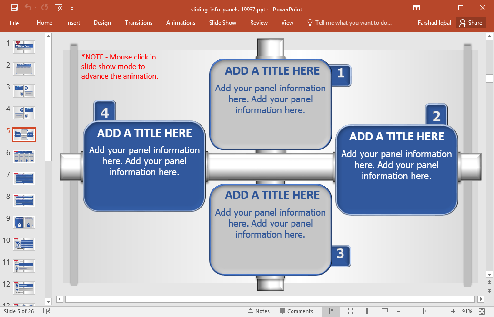
Task: Click the spell check icon in status bar
Action: tap(47, 311)
